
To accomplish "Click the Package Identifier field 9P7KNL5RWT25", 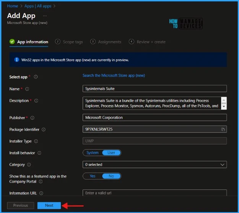I will click(154, 129).
